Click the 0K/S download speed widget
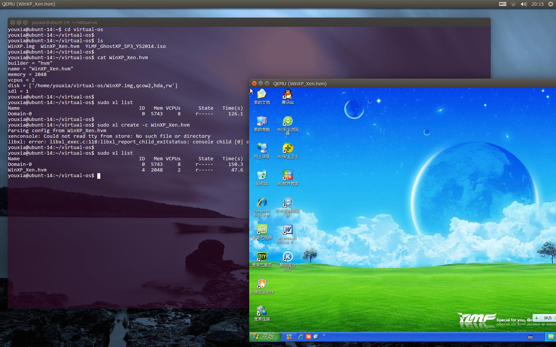 point(544,318)
